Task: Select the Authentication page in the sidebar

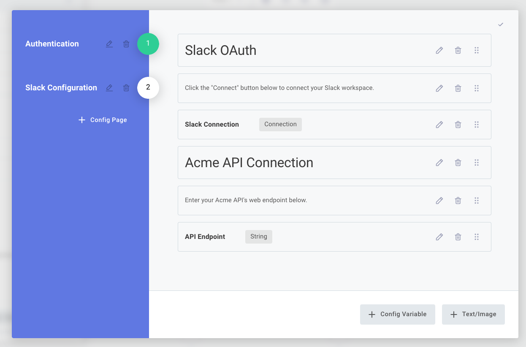Action: click(52, 43)
